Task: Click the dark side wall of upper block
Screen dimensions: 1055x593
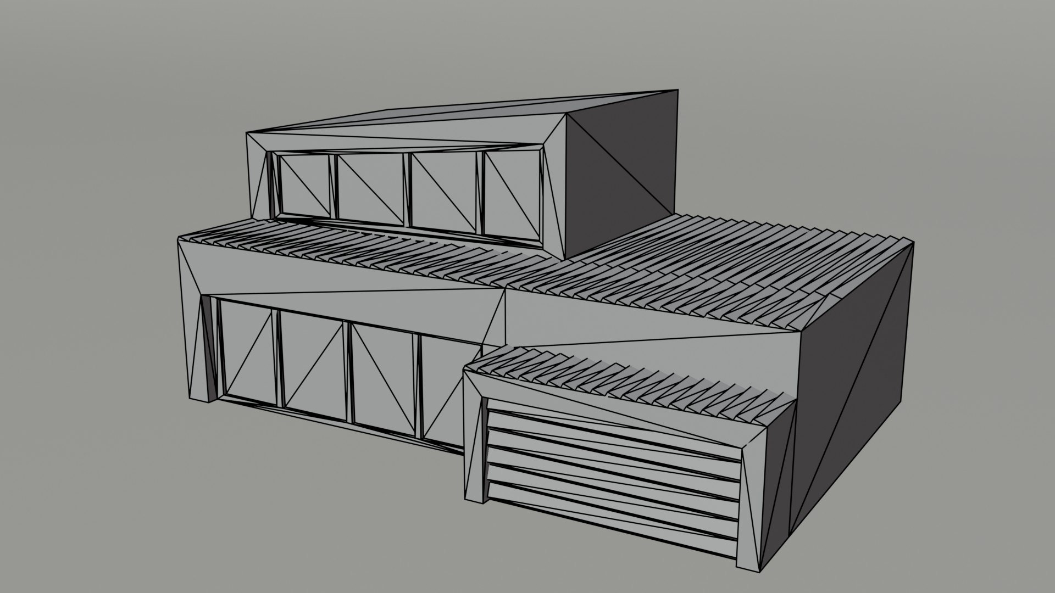Action: [x=620, y=175]
